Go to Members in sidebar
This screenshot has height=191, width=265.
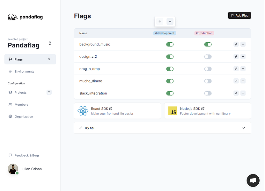[21, 104]
